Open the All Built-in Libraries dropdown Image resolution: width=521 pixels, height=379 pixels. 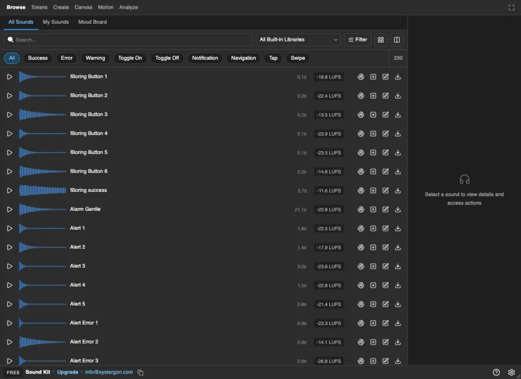(x=298, y=40)
